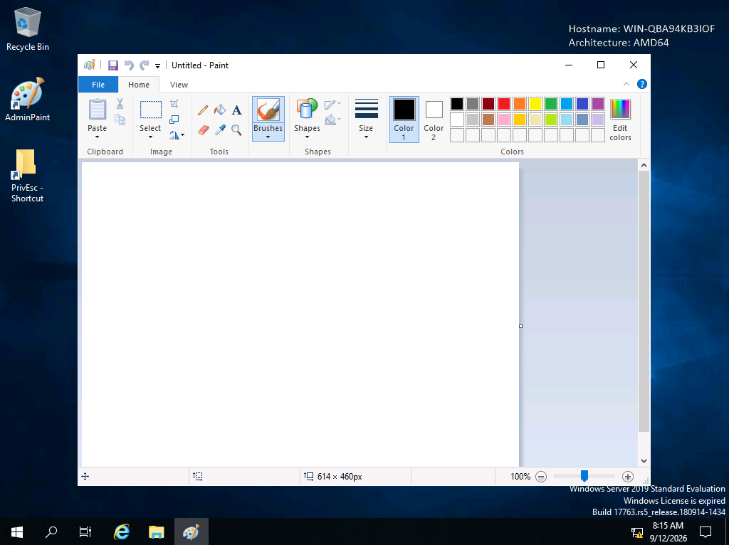Click the zoom in plus button
This screenshot has width=729, height=545.
coord(628,477)
